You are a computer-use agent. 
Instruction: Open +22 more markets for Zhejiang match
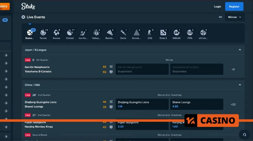[x=233, y=104]
